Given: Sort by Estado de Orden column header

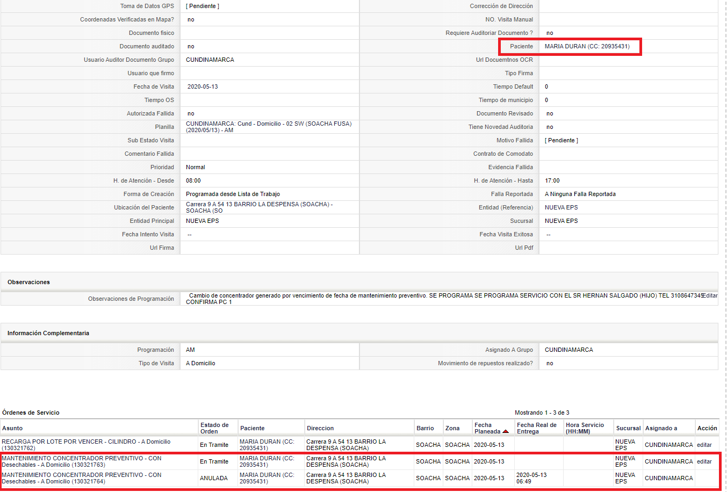Looking at the screenshot, I should click(214, 428).
